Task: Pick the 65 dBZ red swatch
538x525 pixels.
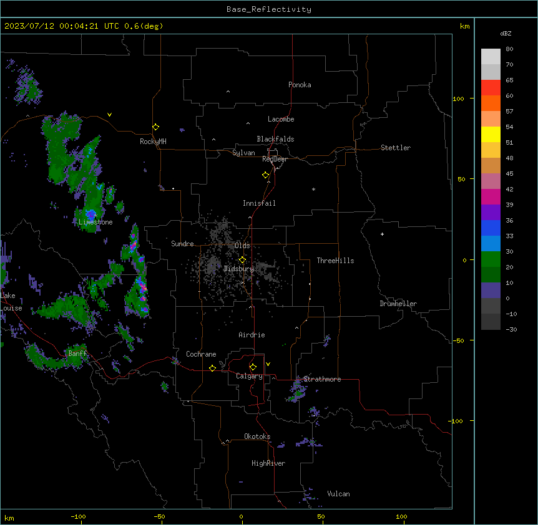Action: click(x=491, y=88)
